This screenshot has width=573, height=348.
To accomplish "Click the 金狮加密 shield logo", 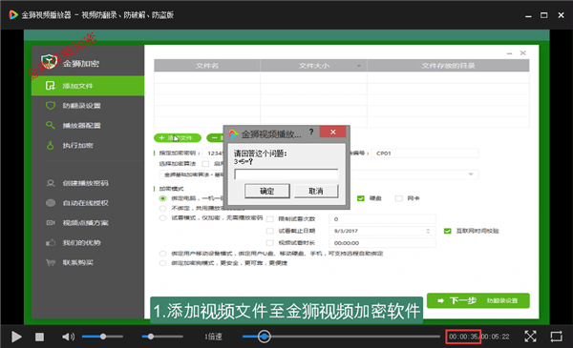I will (x=49, y=62).
